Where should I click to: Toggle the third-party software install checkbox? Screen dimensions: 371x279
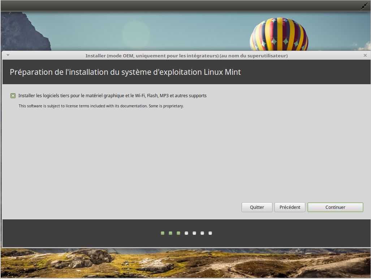point(13,96)
